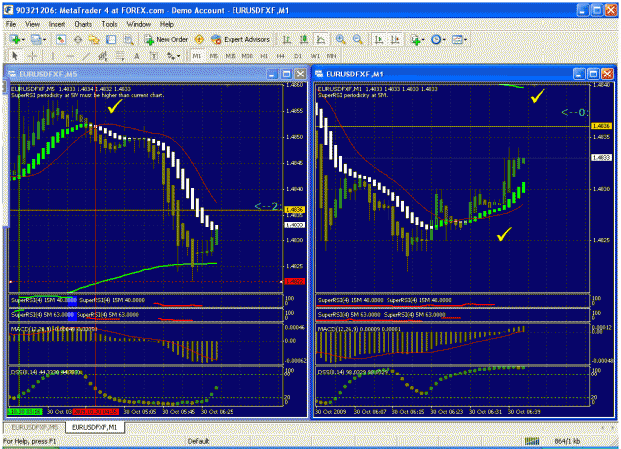Toggle chart Auto Scroll
Screen dimensions: 621x449
379,39
